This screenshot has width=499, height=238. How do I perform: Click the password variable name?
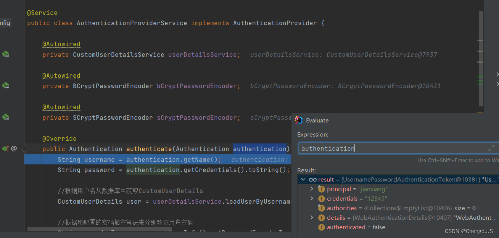[100, 170]
